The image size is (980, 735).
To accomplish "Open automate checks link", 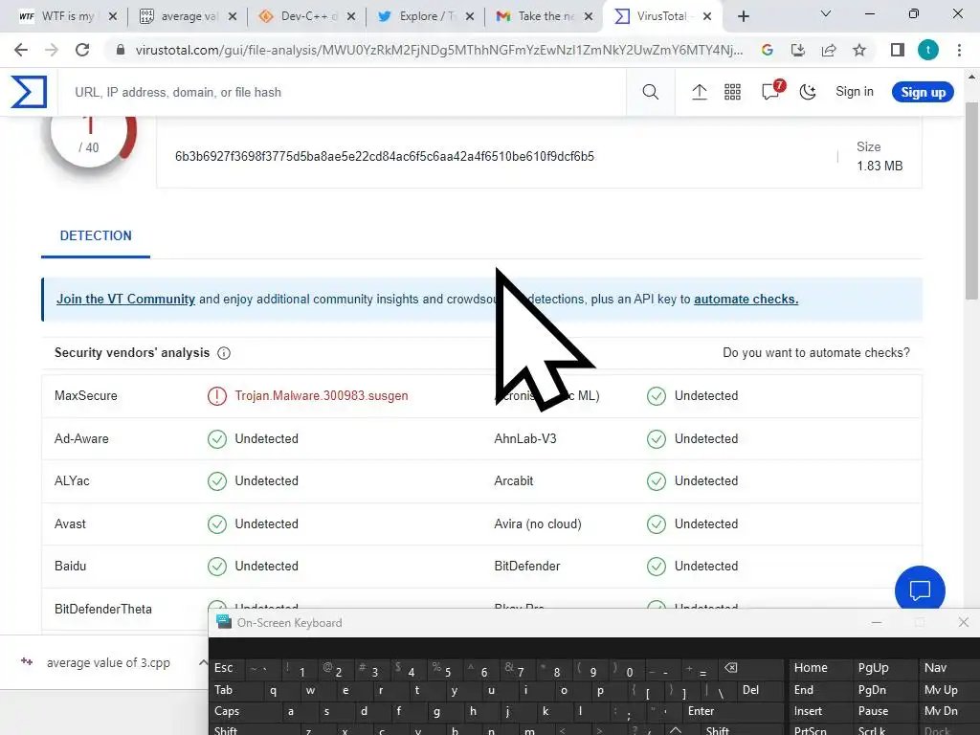I will click(746, 299).
